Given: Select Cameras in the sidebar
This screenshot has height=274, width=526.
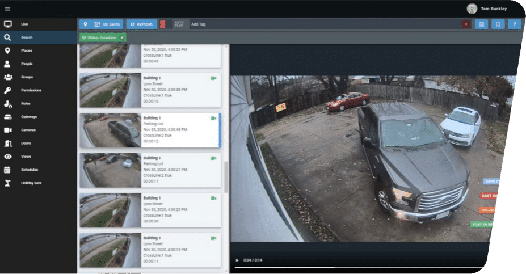Looking at the screenshot, I should coord(28,130).
